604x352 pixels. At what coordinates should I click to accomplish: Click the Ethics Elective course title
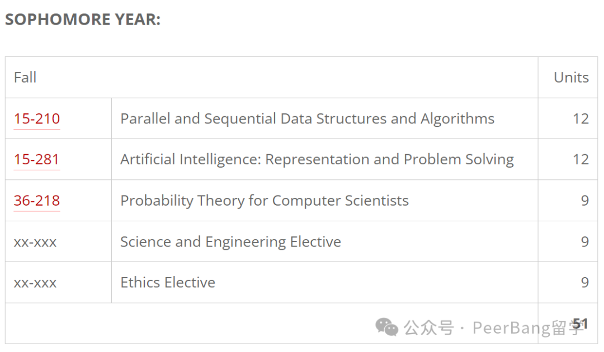(168, 282)
